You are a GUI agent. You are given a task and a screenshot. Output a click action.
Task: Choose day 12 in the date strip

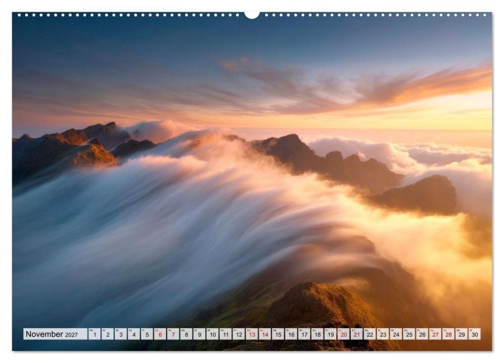(x=239, y=334)
